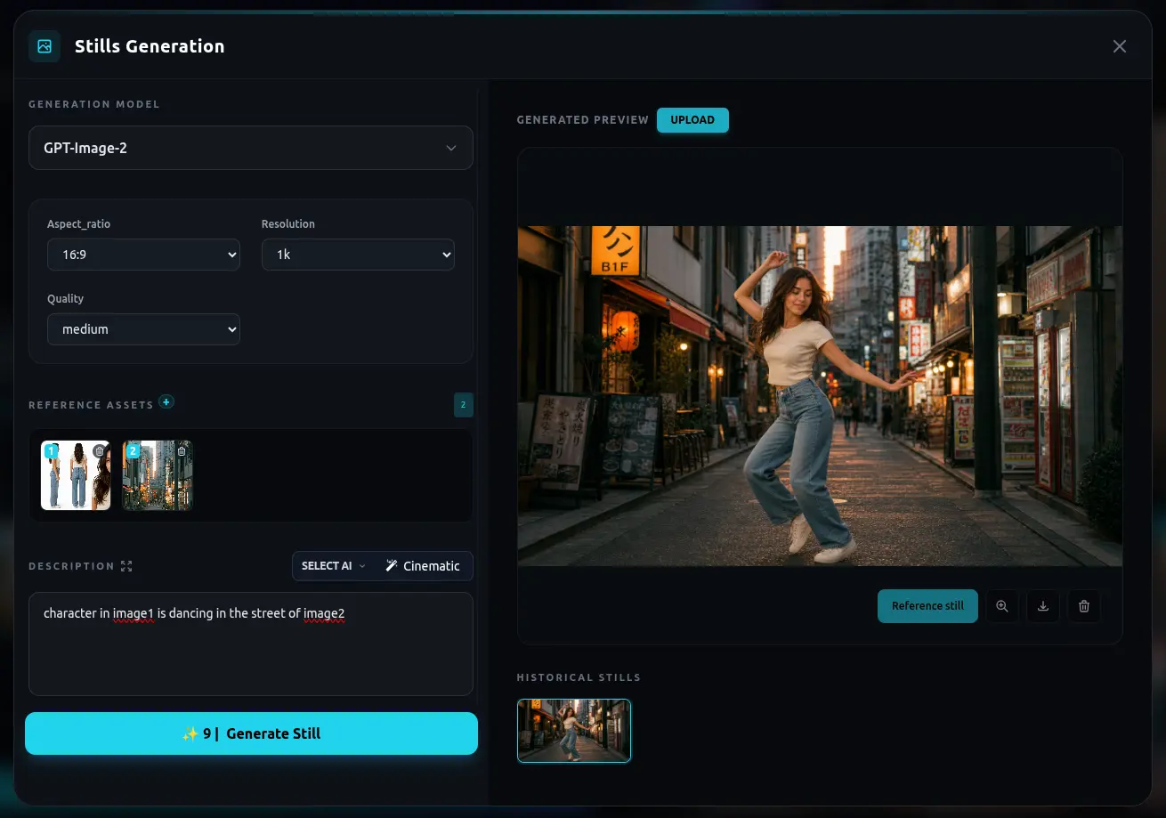Click the Generate Still button
This screenshot has width=1166, height=818.
pos(251,733)
